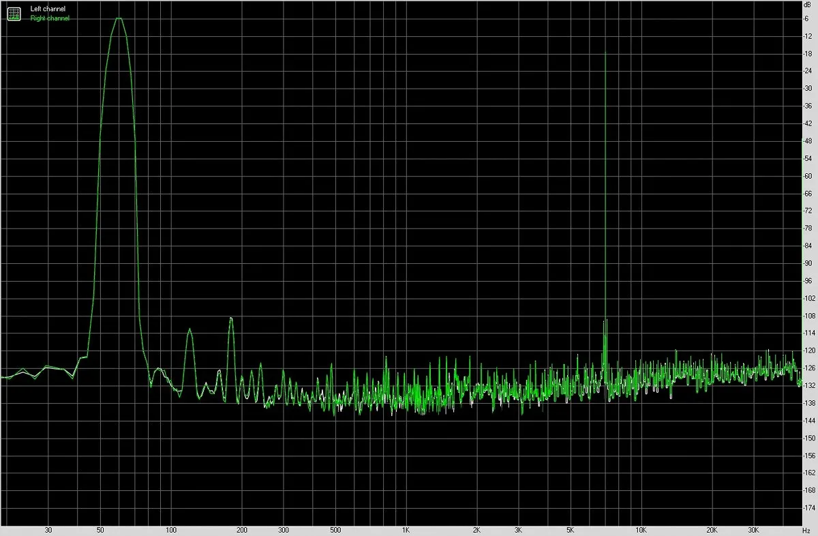This screenshot has height=536, width=818.
Task: Click the spectrum graph icon beside the legend
Action: [14, 13]
